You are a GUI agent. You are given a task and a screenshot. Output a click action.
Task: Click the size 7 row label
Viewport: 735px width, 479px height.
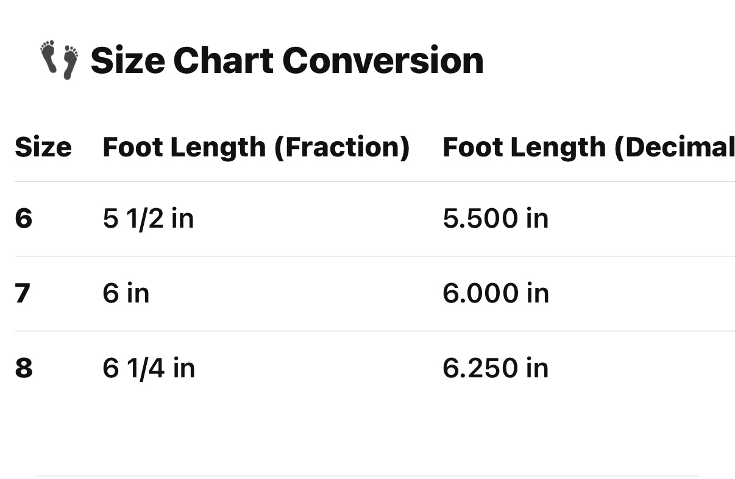(23, 293)
